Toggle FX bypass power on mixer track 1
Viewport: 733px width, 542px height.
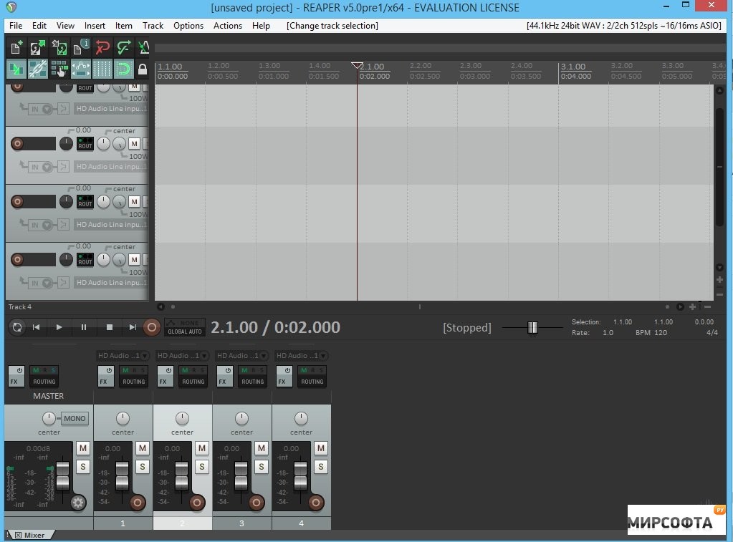pos(109,370)
